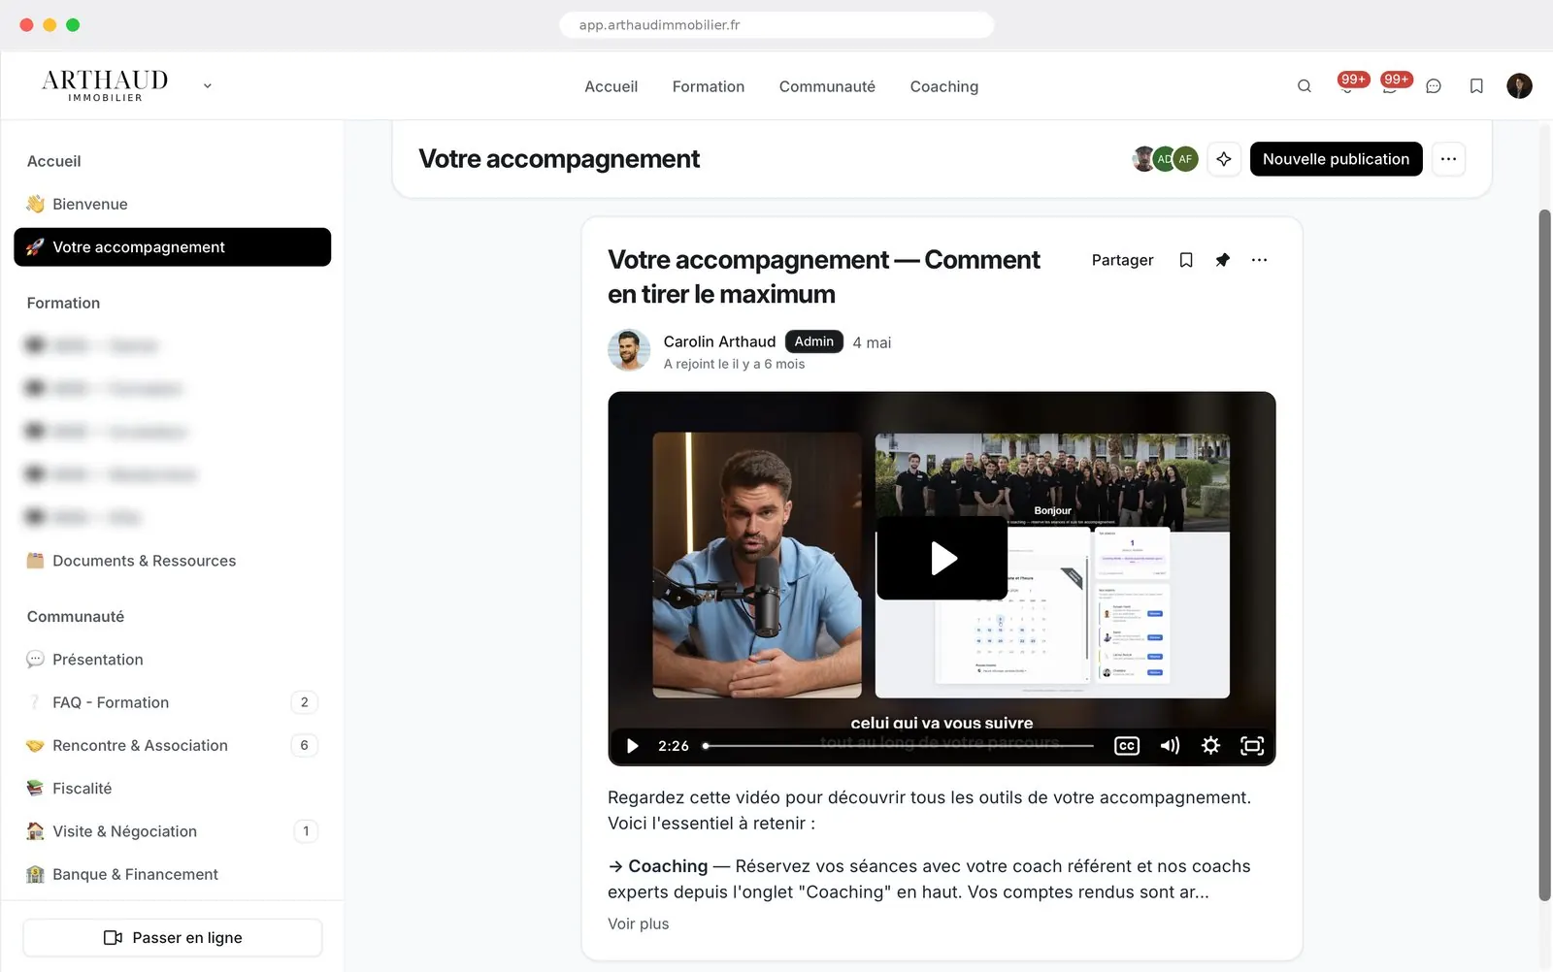Image resolution: width=1553 pixels, height=972 pixels.
Task: Click the Communauté sidebar section heading
Action: click(76, 617)
